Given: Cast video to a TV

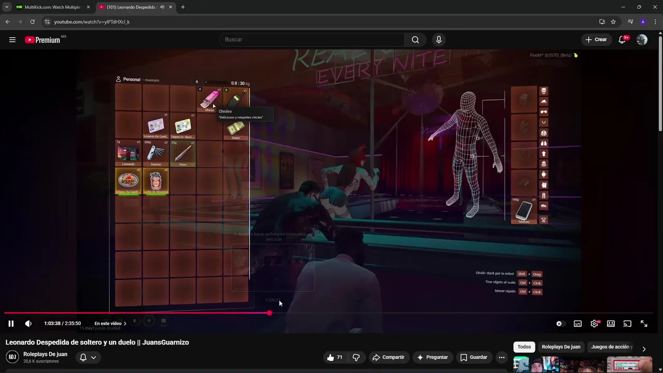Looking at the screenshot, I should click(627, 324).
